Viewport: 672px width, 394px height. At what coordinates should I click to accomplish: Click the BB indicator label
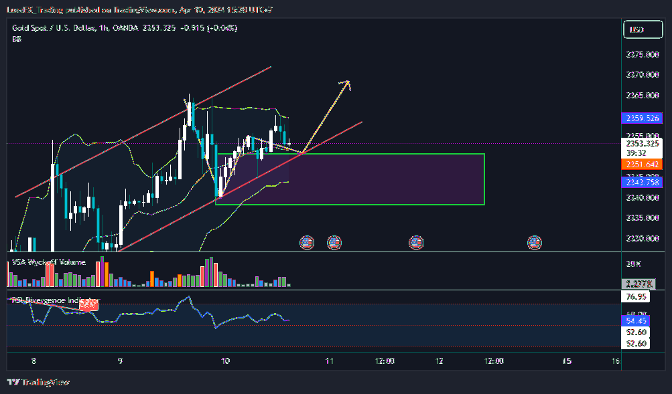pyautogui.click(x=17, y=39)
